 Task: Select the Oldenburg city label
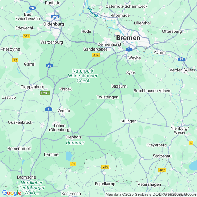click(x=54, y=24)
